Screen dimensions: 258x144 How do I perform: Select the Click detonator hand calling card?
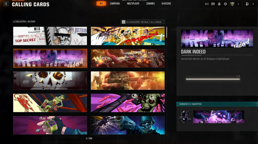point(50,125)
